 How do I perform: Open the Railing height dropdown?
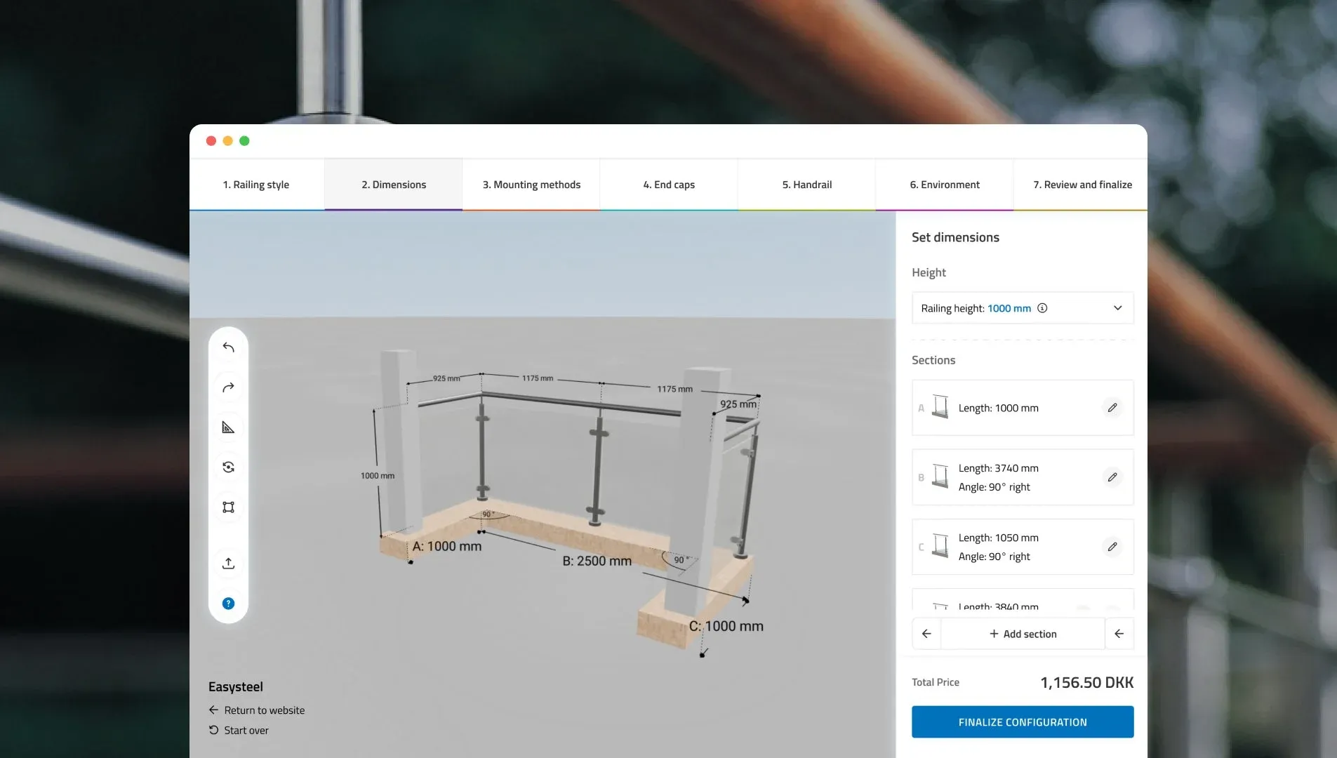point(1117,308)
